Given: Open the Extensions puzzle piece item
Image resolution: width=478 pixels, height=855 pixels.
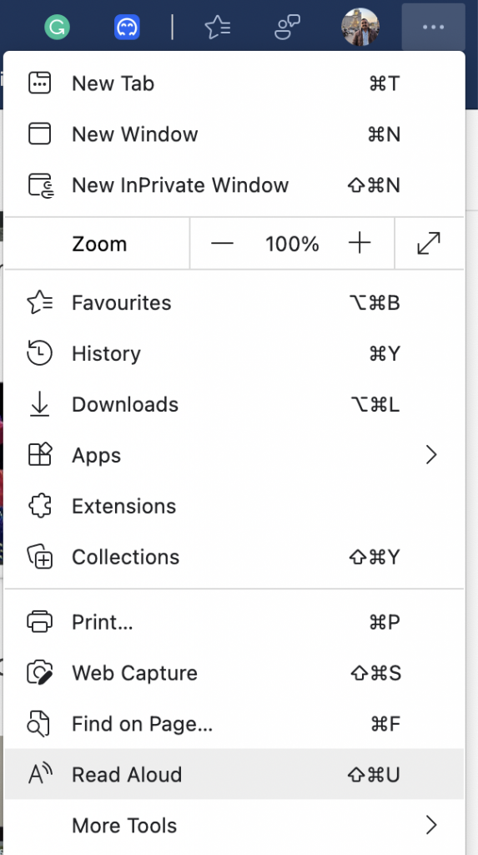Looking at the screenshot, I should [234, 506].
